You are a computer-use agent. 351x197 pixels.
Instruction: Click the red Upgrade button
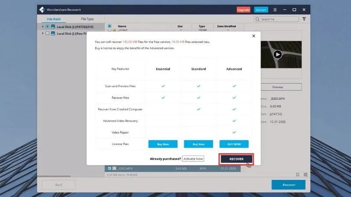244,10
